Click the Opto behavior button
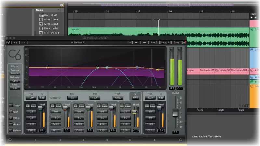This screenshot has height=146, width=260. coord(15,81)
